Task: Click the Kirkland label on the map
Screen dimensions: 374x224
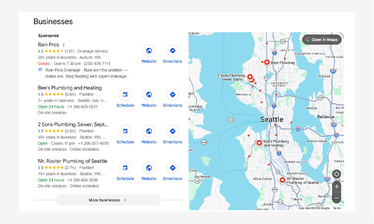Action: click(x=324, y=76)
